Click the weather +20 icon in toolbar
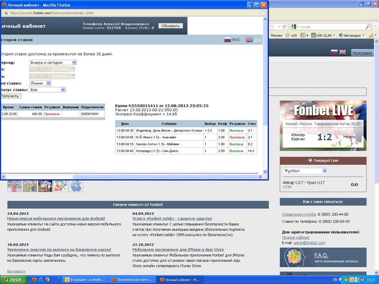379x284 pixels. coord(291,35)
